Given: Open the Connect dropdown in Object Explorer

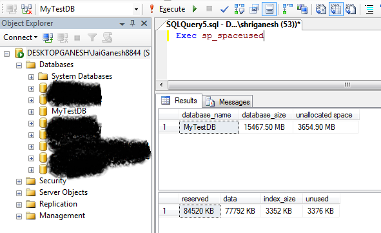Looking at the screenshot, I should tap(21, 37).
